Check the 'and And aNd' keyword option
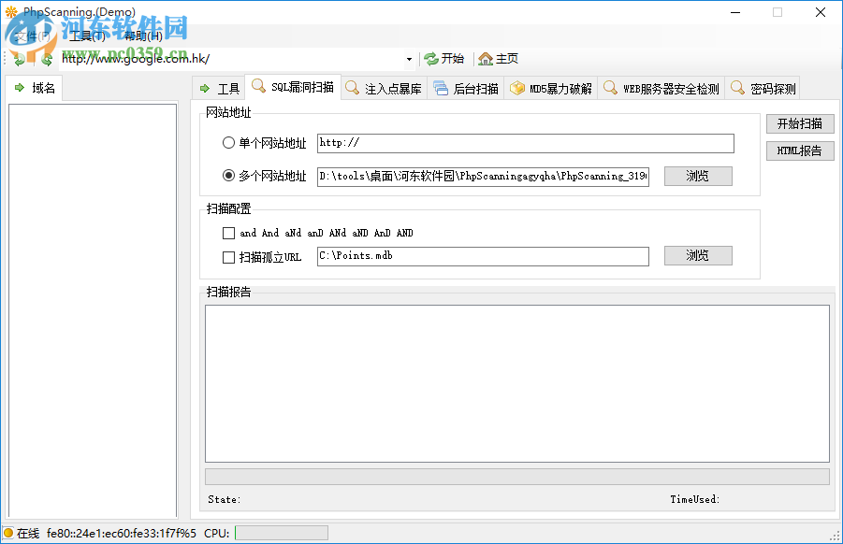Screen dimensions: 843x544 click(228, 232)
